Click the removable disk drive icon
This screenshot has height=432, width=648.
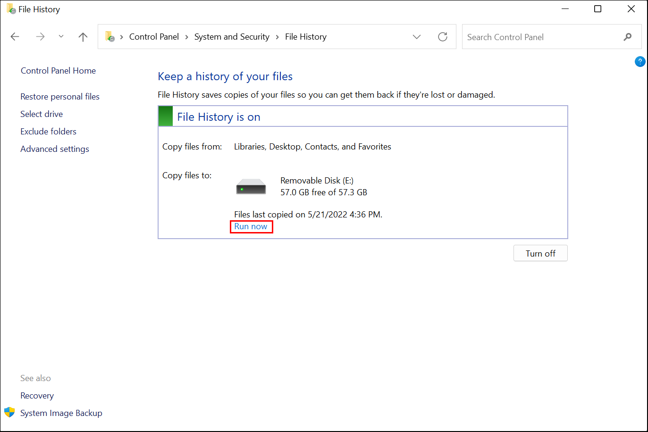[251, 186]
